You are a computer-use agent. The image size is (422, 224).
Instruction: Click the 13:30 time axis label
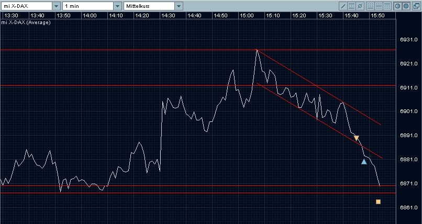point(12,16)
